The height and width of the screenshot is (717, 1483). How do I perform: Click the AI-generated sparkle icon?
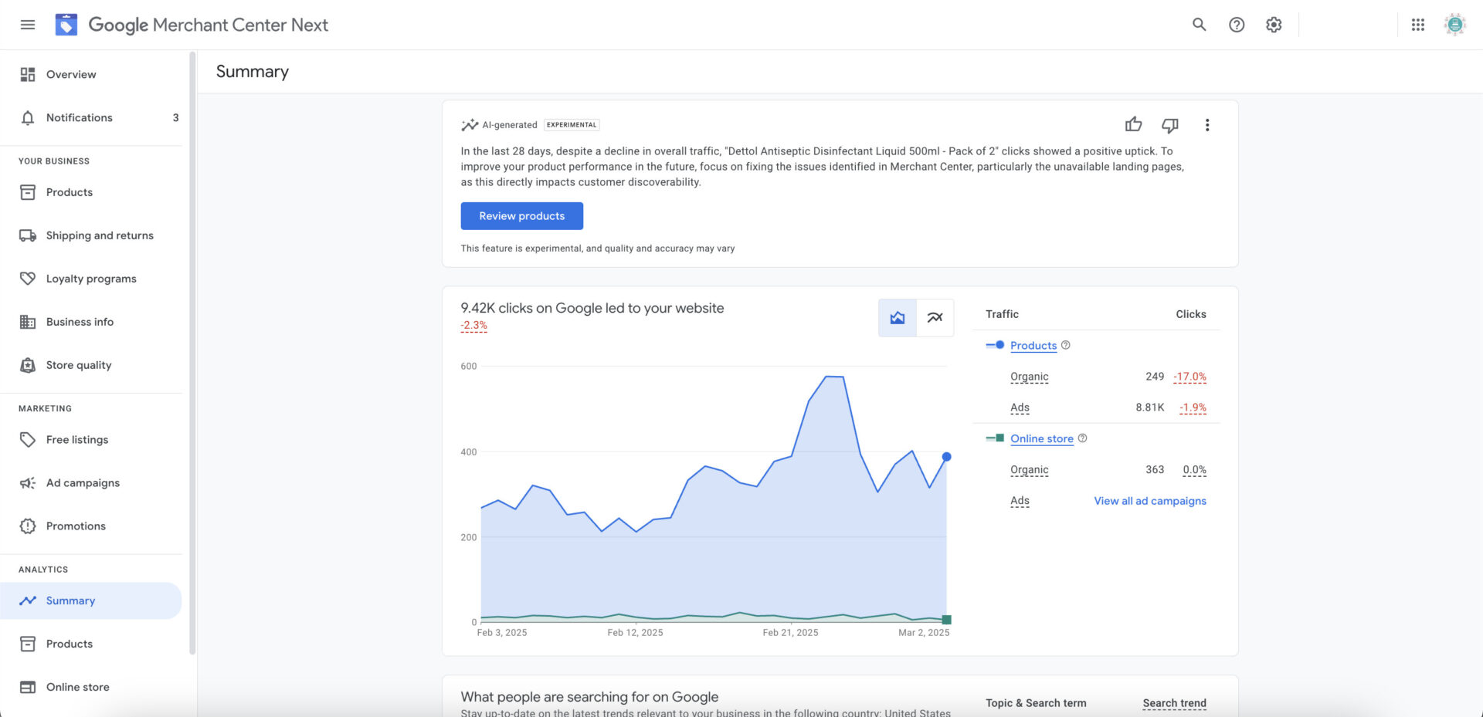click(x=470, y=125)
